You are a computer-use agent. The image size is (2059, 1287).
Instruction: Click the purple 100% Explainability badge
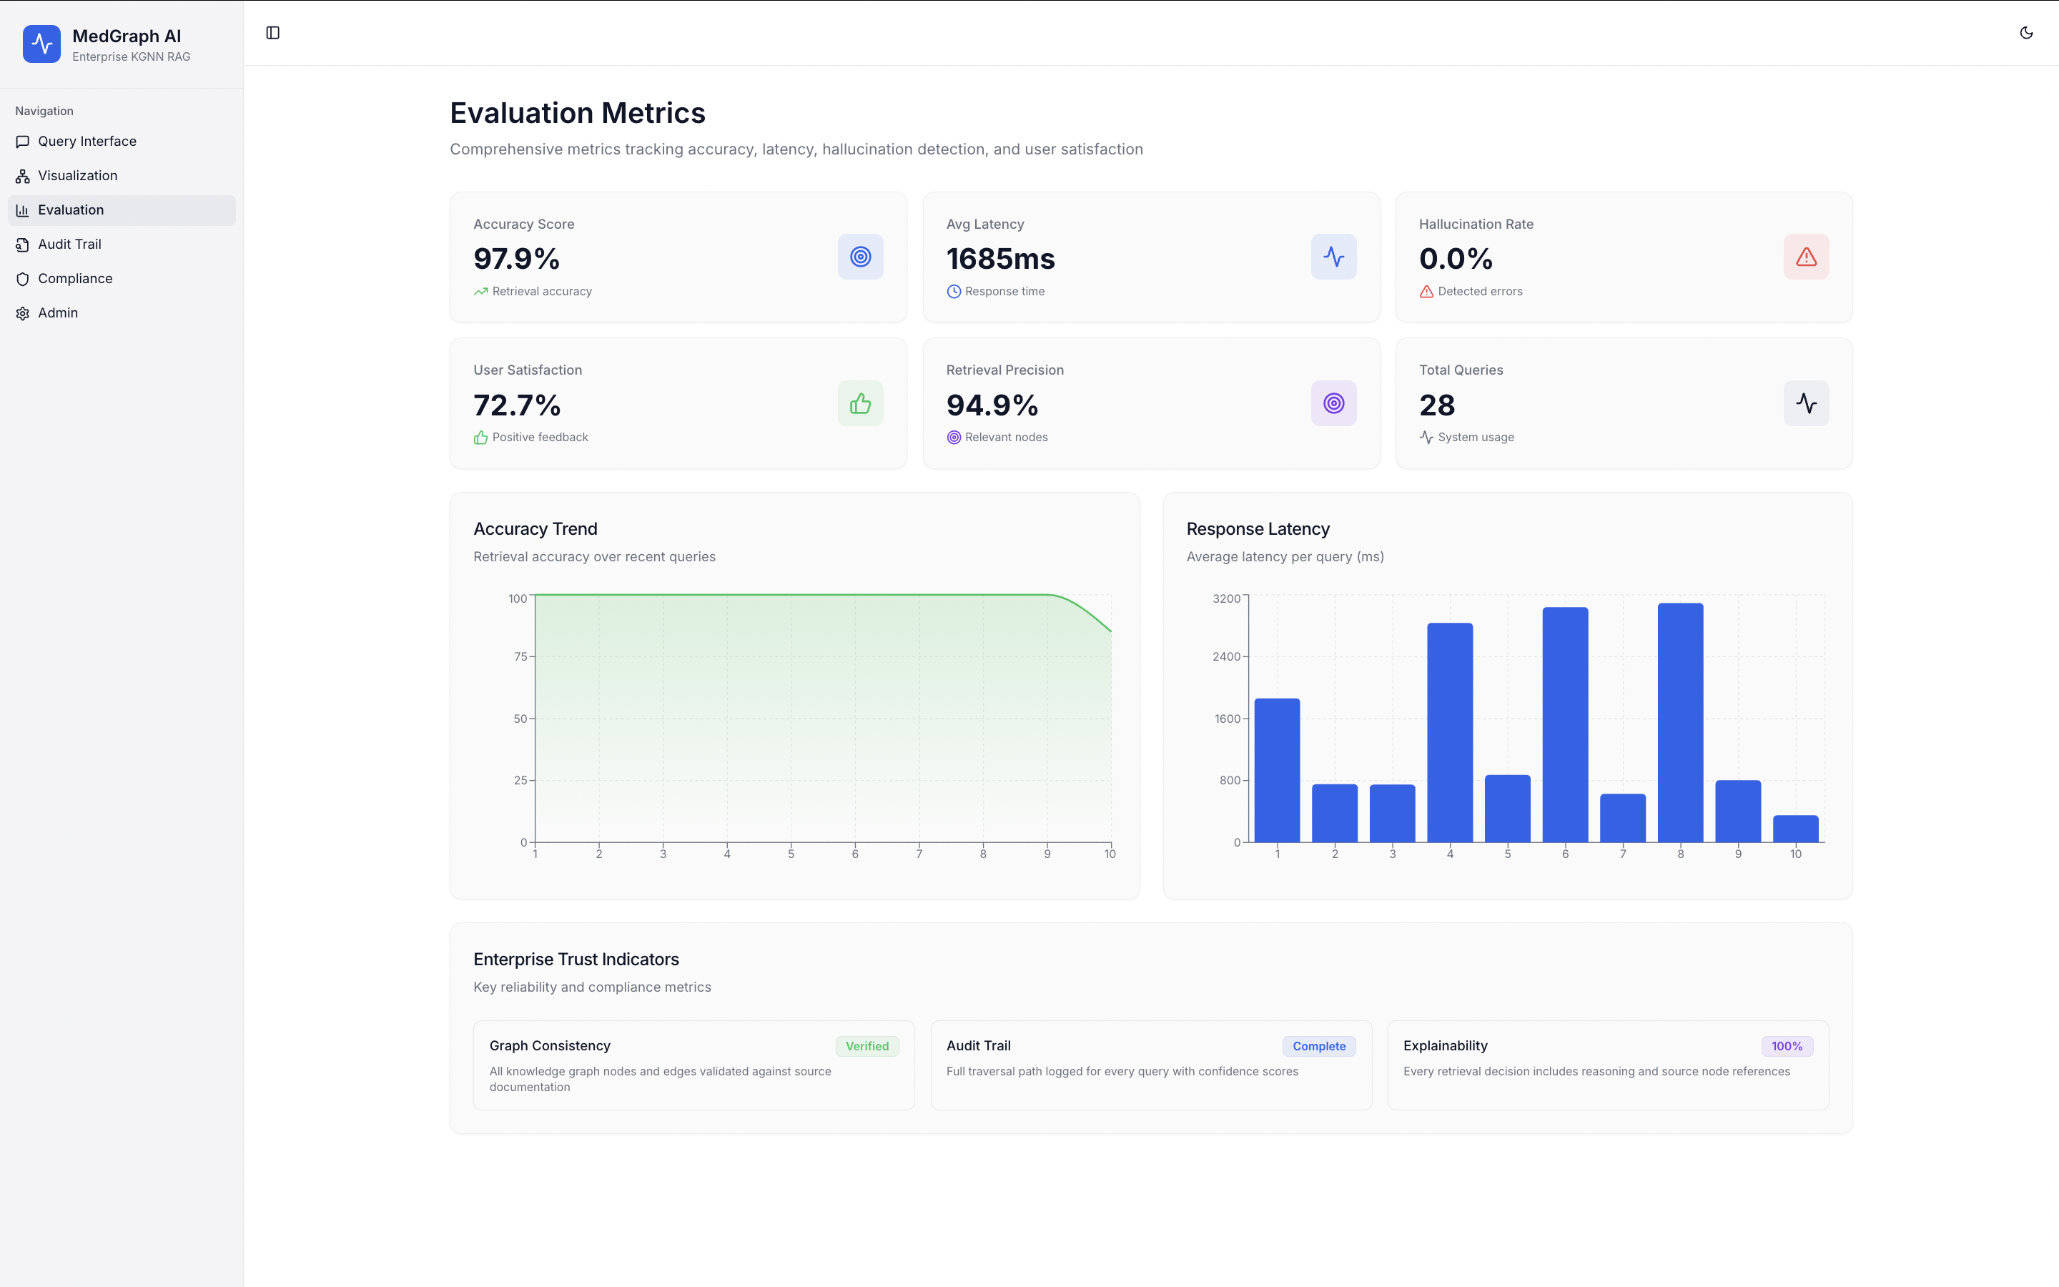coord(1786,1046)
